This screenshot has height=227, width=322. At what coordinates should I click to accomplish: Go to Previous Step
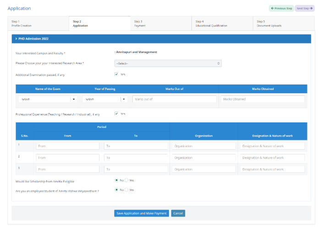(281, 8)
